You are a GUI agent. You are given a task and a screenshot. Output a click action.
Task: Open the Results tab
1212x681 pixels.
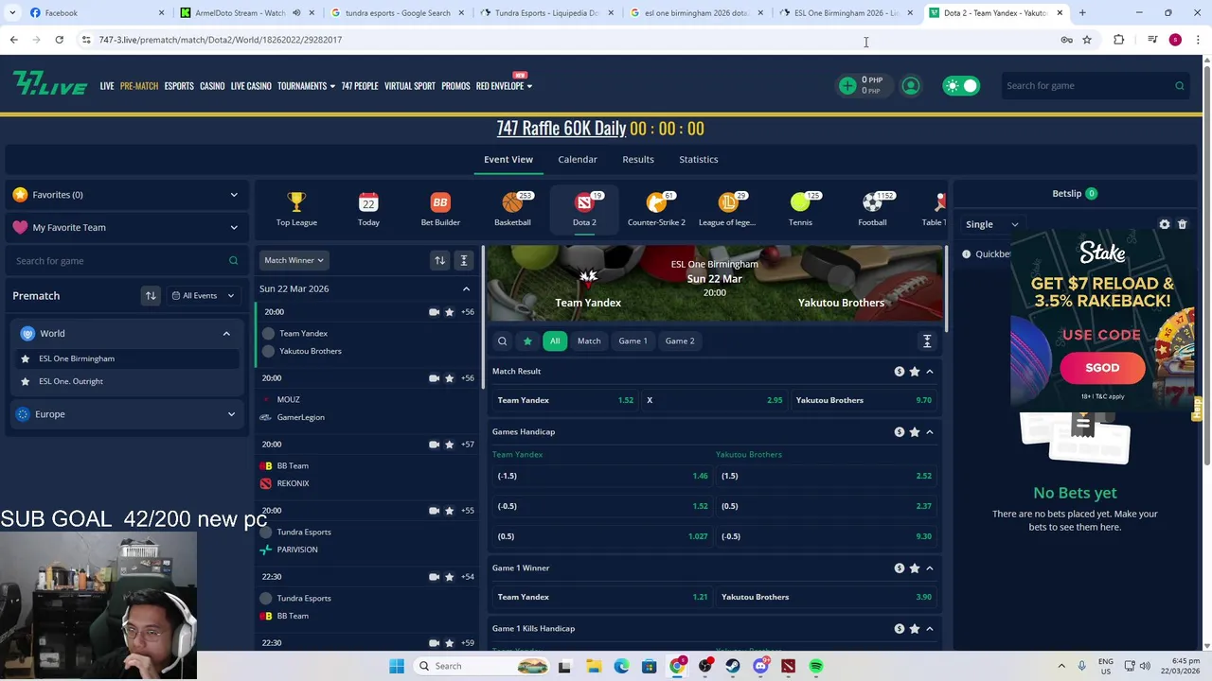coord(638,159)
